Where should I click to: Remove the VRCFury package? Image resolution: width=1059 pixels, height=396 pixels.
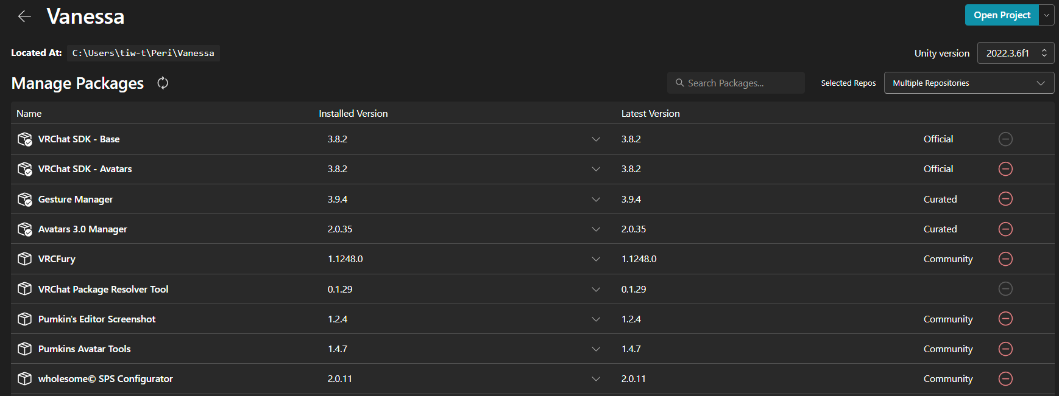pos(1005,259)
